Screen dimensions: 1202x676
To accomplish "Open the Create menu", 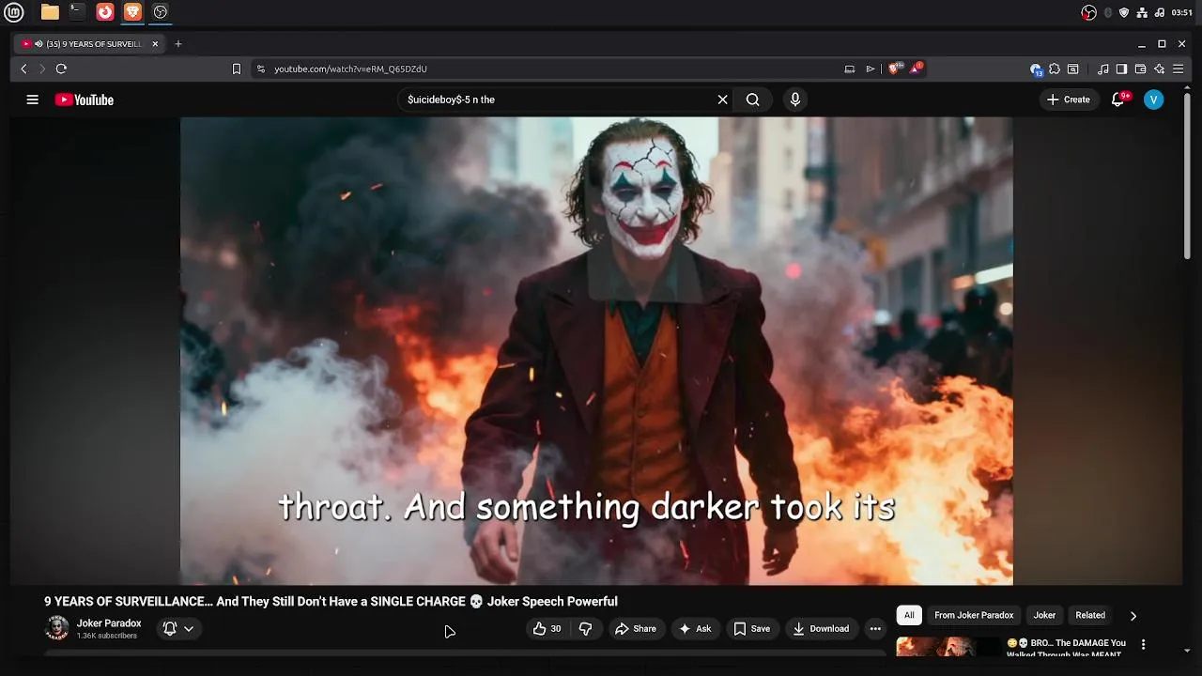I will coord(1069,100).
